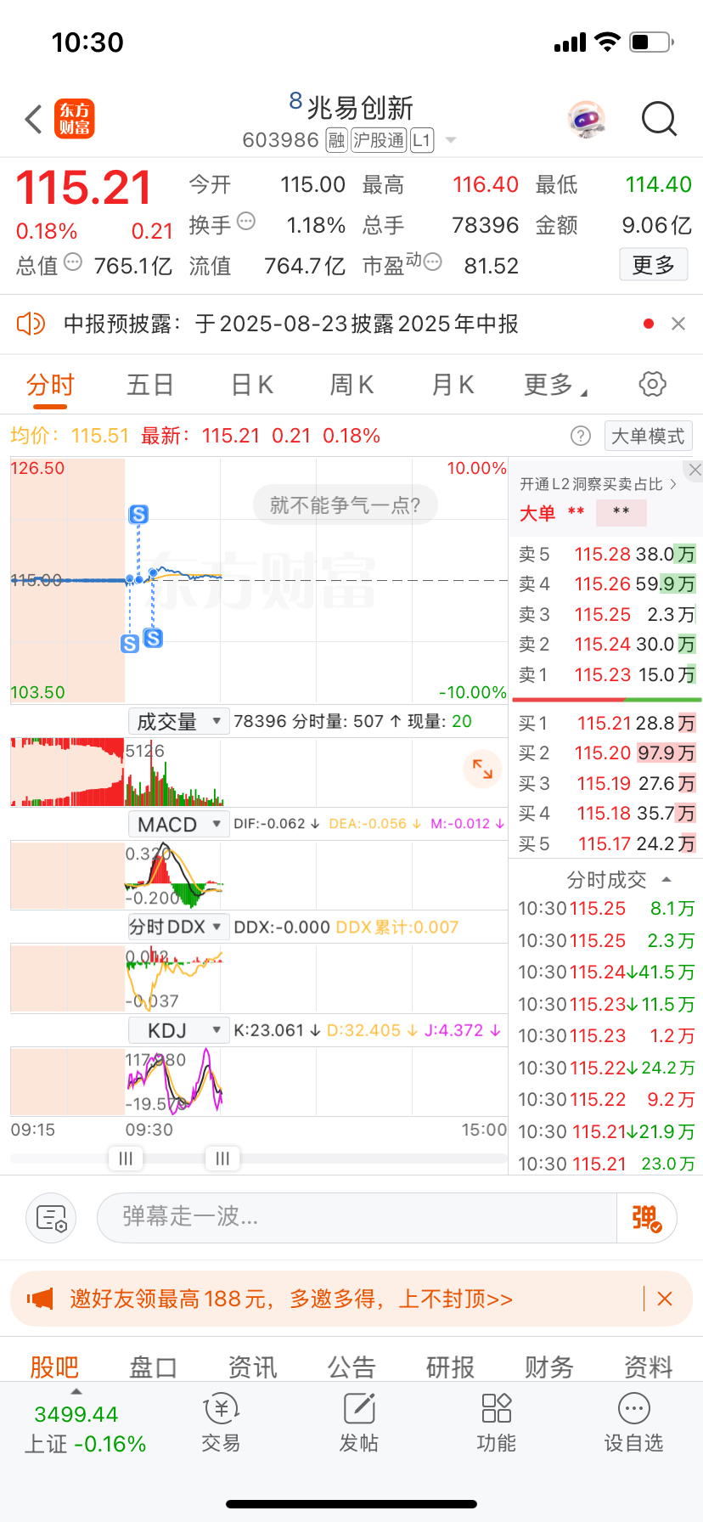
Task: Open the 东方财富 logo icon
Action: pyautogui.click(x=75, y=119)
